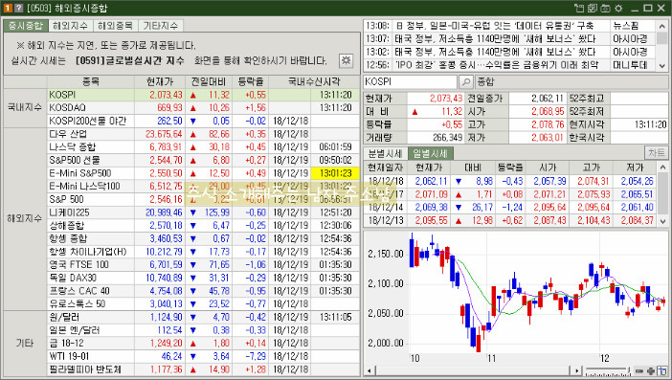This screenshot has width=672, height=380.
Task: Click the 18/12/13 row in daily price table
Action: [510, 221]
